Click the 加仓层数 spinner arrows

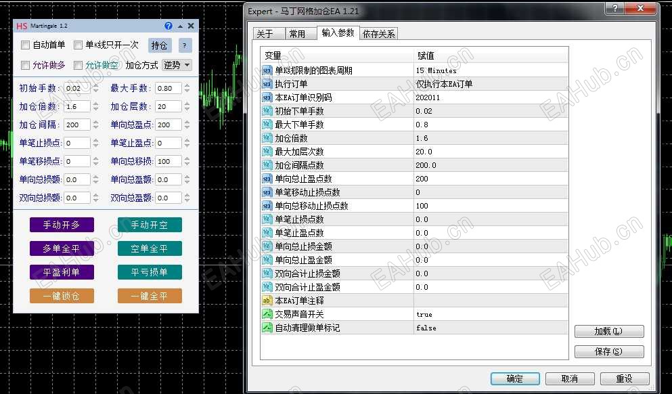pyautogui.click(x=187, y=106)
